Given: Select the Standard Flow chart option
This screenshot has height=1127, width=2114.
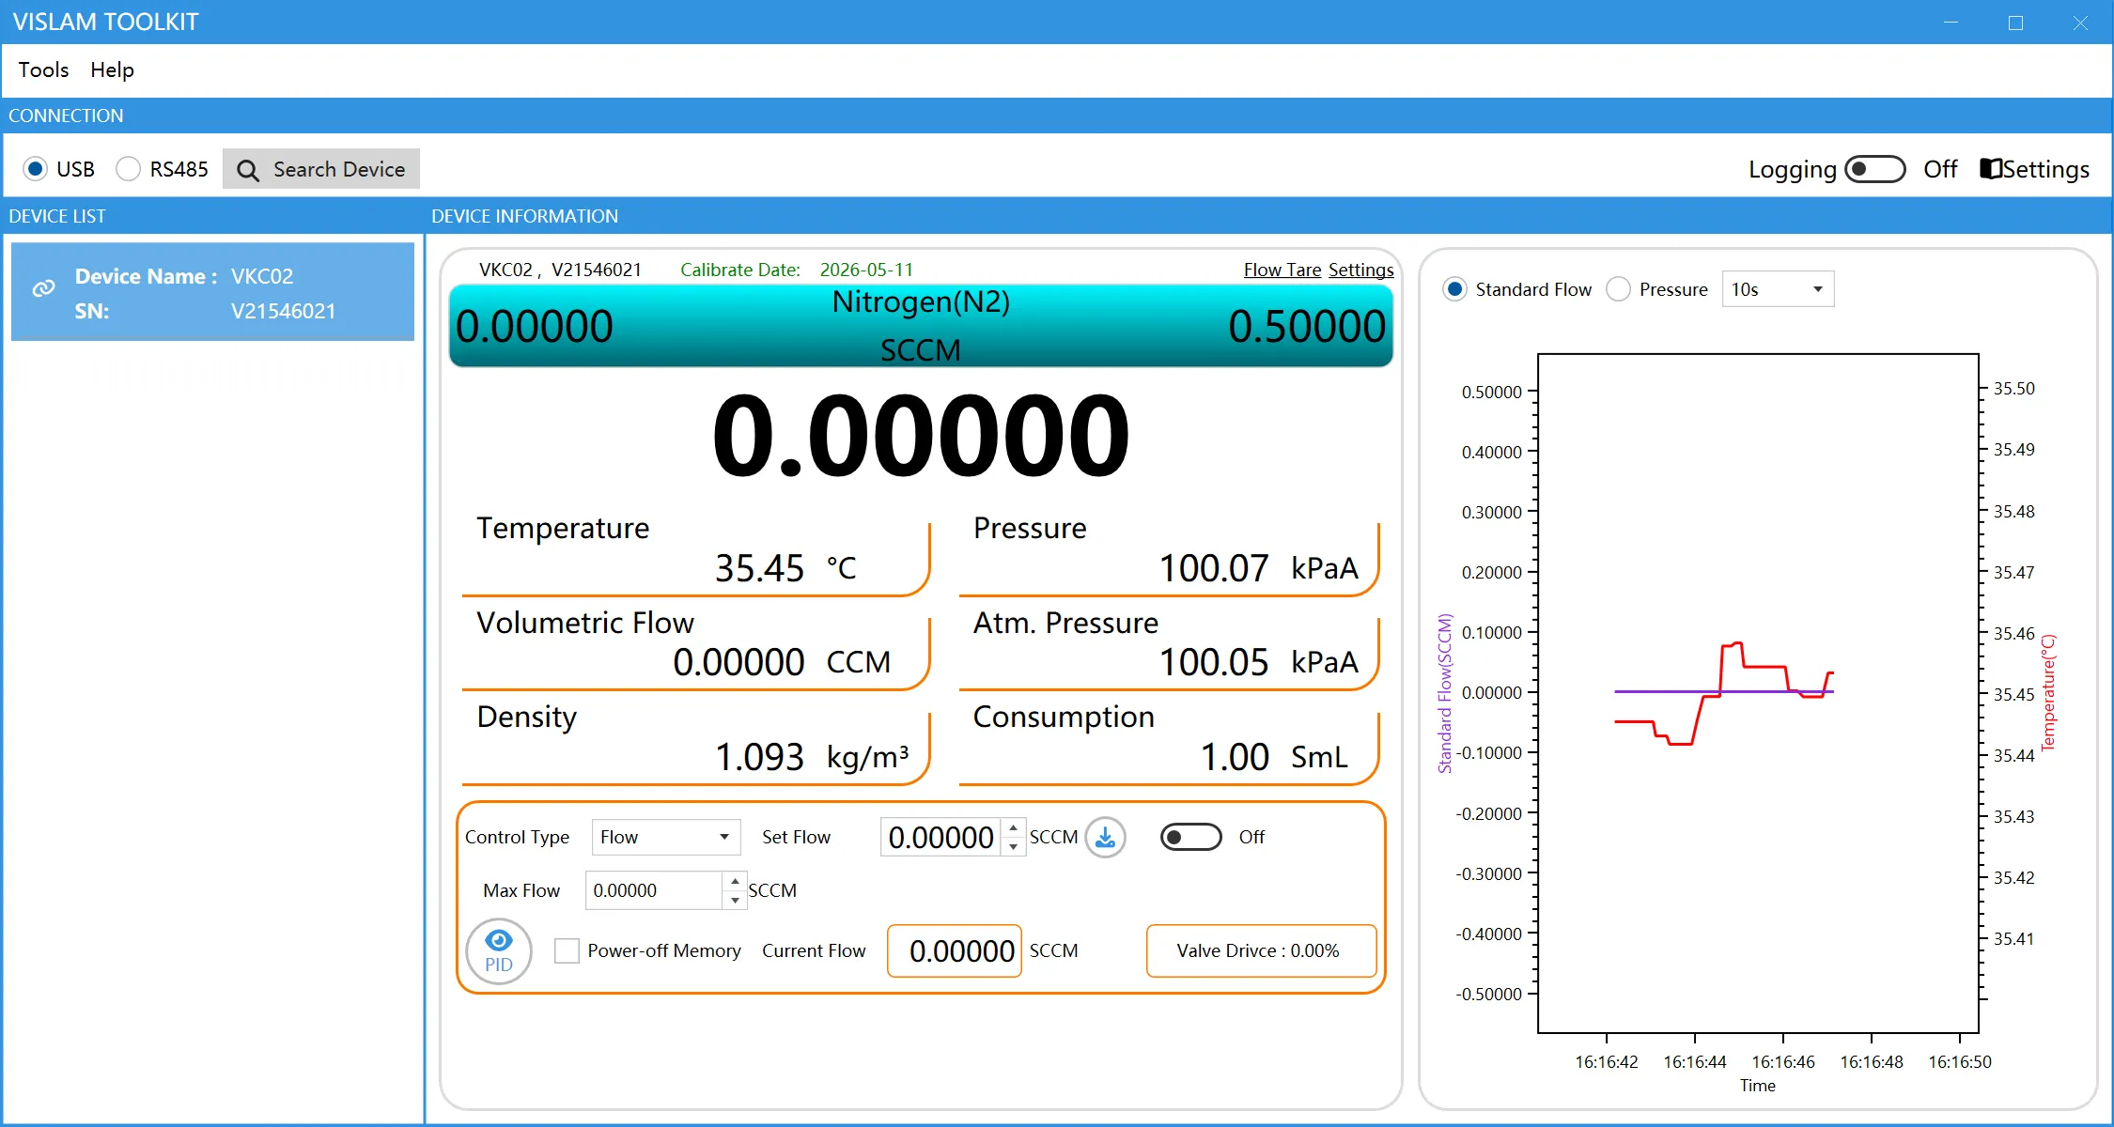Looking at the screenshot, I should coord(1454,289).
